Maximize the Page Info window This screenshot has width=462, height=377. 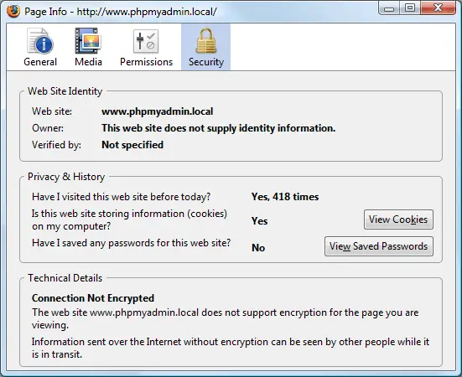tap(410, 8)
